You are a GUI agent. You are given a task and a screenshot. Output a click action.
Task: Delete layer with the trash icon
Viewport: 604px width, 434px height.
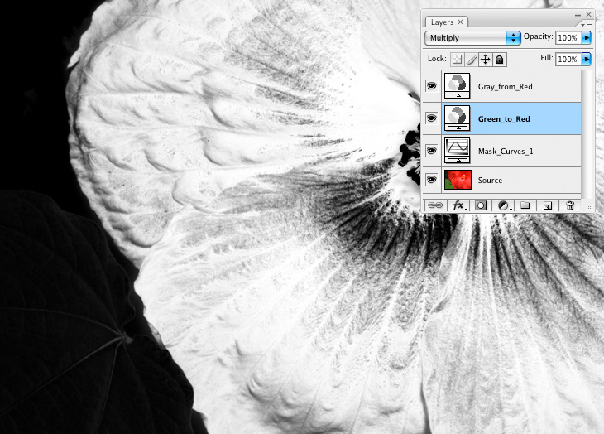tap(570, 205)
